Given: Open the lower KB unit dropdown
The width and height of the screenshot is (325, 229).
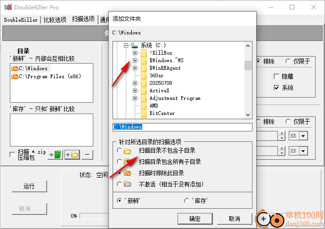Looking at the screenshot, I should tap(303, 151).
